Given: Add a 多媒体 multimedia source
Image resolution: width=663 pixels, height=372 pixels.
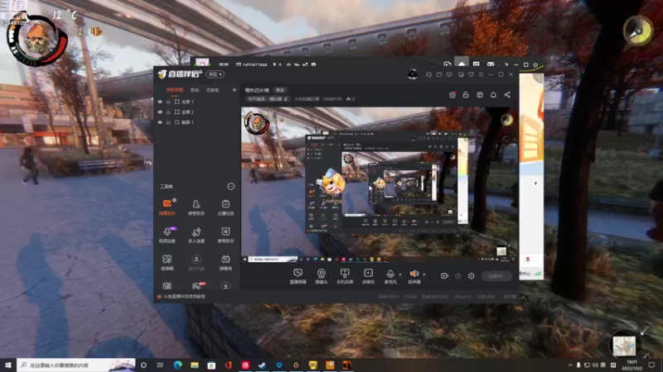Looking at the screenshot, I should tap(368, 276).
